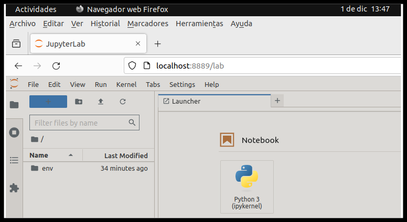Click the localhost:8889/lab address bar
Screen dimensions: 407x222
click(263, 66)
